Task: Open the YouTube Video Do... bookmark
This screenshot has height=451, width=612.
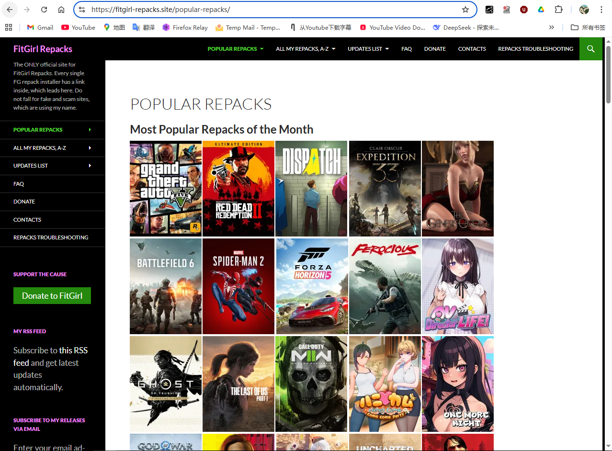Action: pyautogui.click(x=392, y=27)
